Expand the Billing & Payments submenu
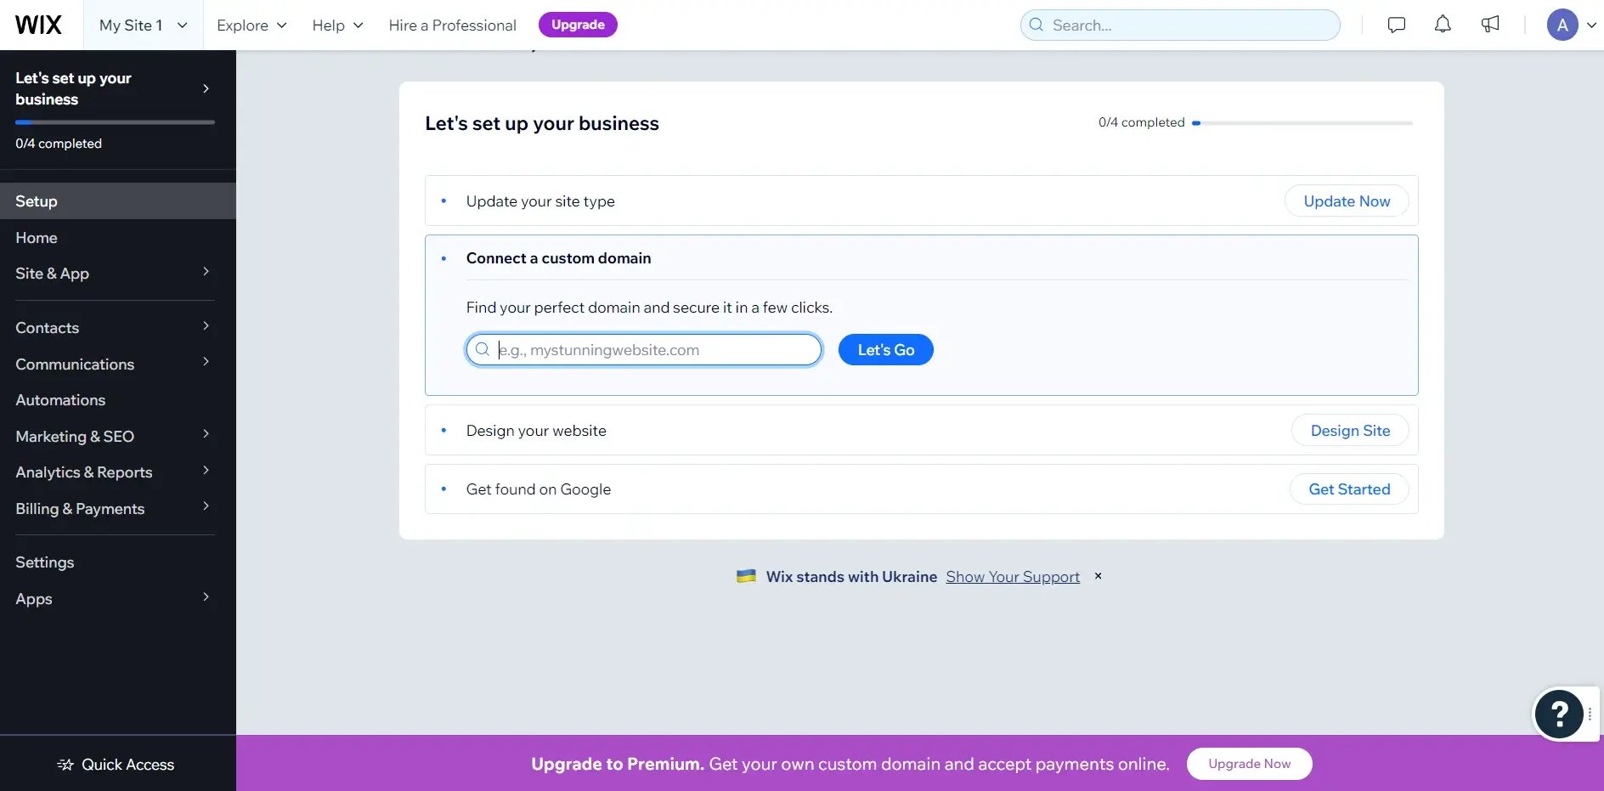 point(206,506)
